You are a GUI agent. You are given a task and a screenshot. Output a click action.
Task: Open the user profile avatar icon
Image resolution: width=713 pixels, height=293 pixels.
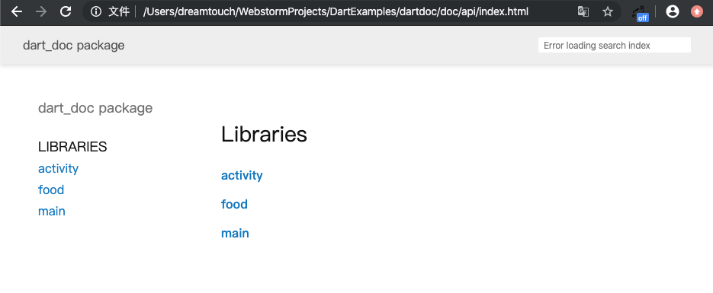672,11
